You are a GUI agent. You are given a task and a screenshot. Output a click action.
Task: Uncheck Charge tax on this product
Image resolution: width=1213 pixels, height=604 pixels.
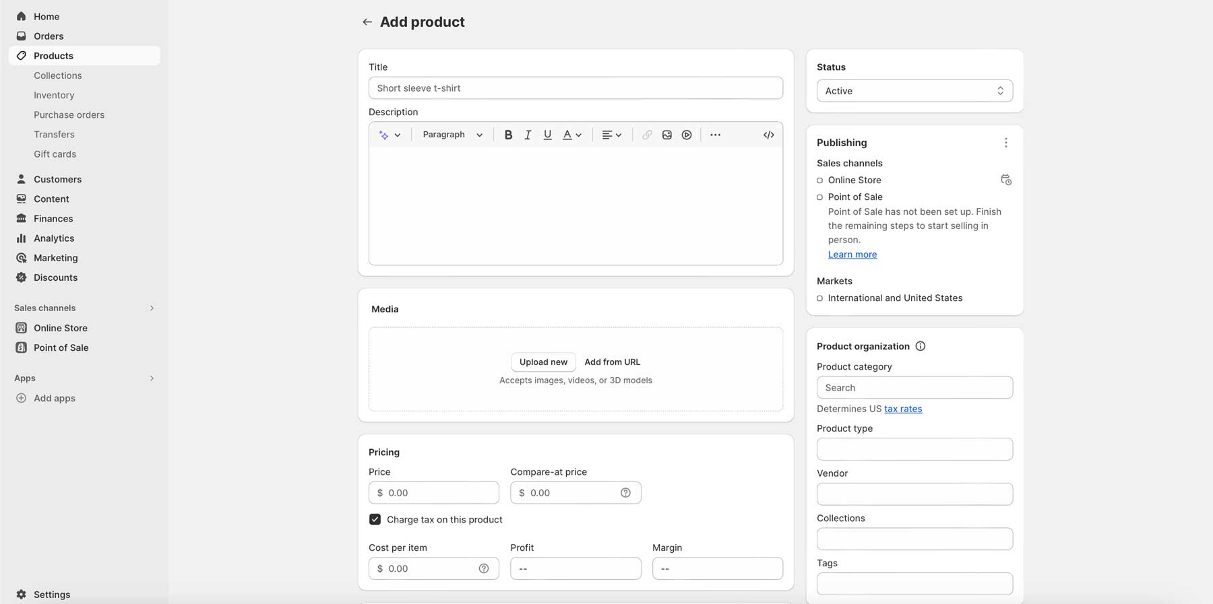point(375,519)
